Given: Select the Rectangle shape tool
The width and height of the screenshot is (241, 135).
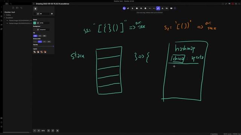Looking at the screenshot, I should pyautogui.click(x=137, y=8).
